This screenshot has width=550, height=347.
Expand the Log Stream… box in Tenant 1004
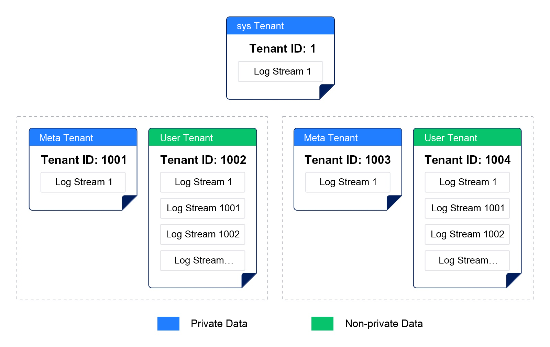[467, 260]
